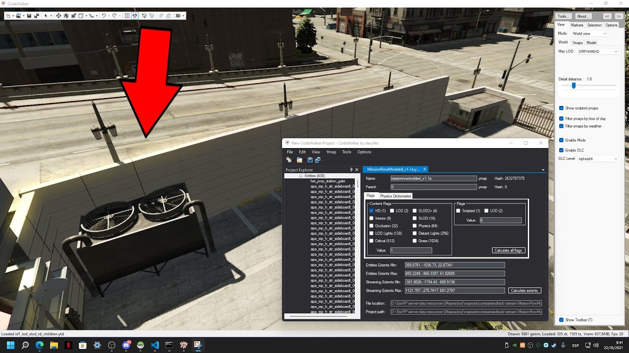Check the LOD Lights (128) flag
This screenshot has height=353, width=629.
372,233
